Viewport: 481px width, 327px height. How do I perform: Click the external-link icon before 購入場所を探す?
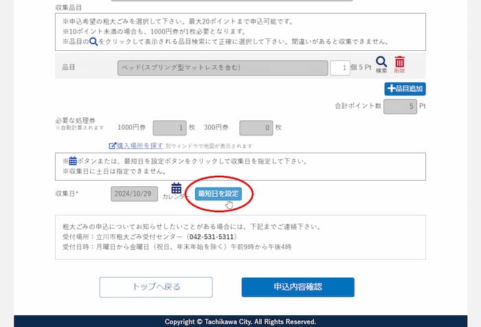pyautogui.click(x=113, y=146)
